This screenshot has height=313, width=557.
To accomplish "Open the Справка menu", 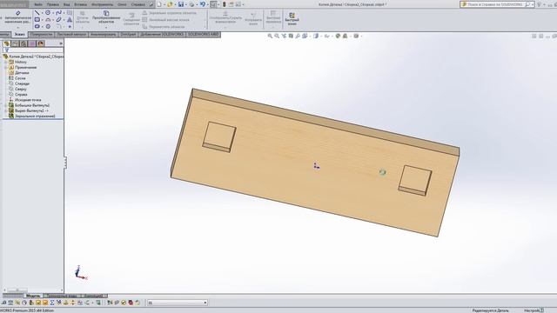I will 138,4.
